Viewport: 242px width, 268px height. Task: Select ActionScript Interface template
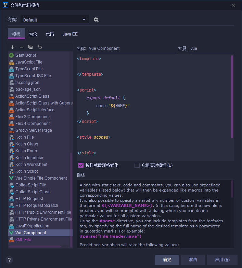pos(41,110)
